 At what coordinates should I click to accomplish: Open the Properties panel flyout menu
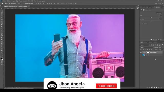[x=163, y=7]
